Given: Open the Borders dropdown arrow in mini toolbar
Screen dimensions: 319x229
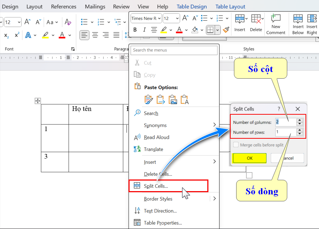Looking at the screenshot, I should tap(218, 30).
